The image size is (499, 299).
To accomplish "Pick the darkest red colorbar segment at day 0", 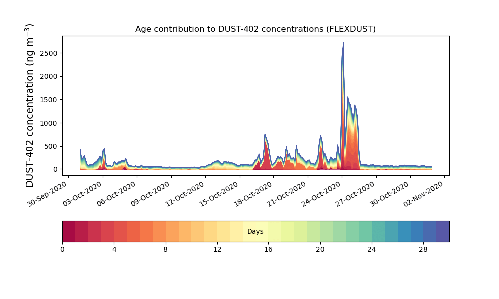I will pos(69,231).
